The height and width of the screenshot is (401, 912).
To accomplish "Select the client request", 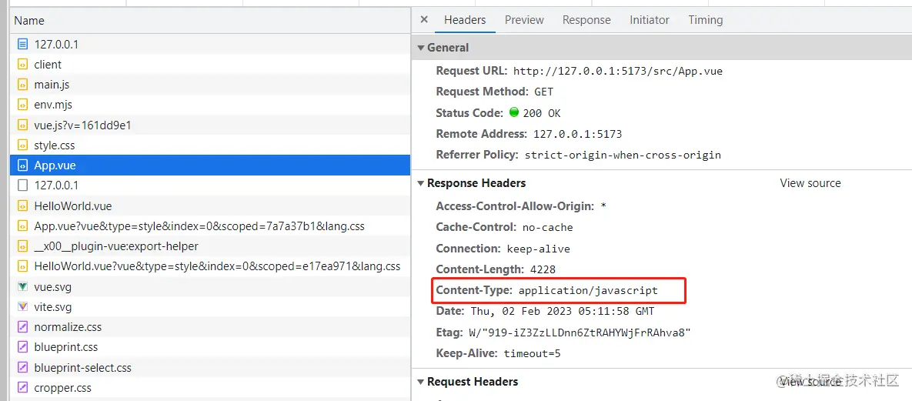I will 210,65.
